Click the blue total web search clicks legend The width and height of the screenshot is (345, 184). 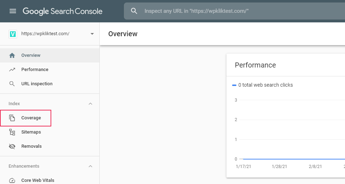[x=263, y=85]
